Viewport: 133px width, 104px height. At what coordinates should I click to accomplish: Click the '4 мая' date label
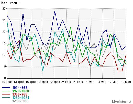(x=102, y=82)
